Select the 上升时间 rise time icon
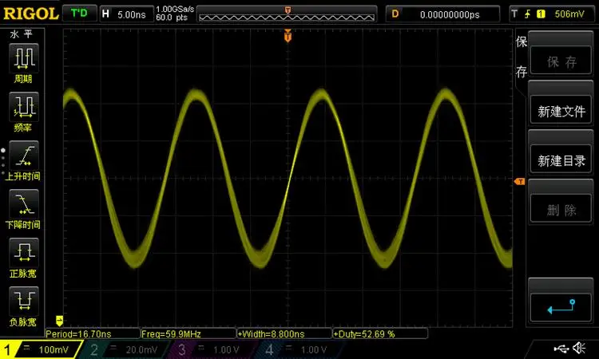The width and height of the screenshot is (599, 359). pos(23,156)
